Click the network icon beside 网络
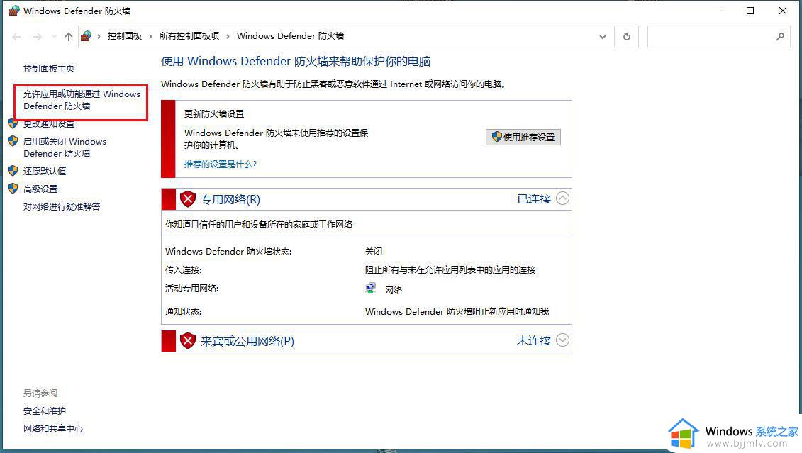 tap(371, 289)
